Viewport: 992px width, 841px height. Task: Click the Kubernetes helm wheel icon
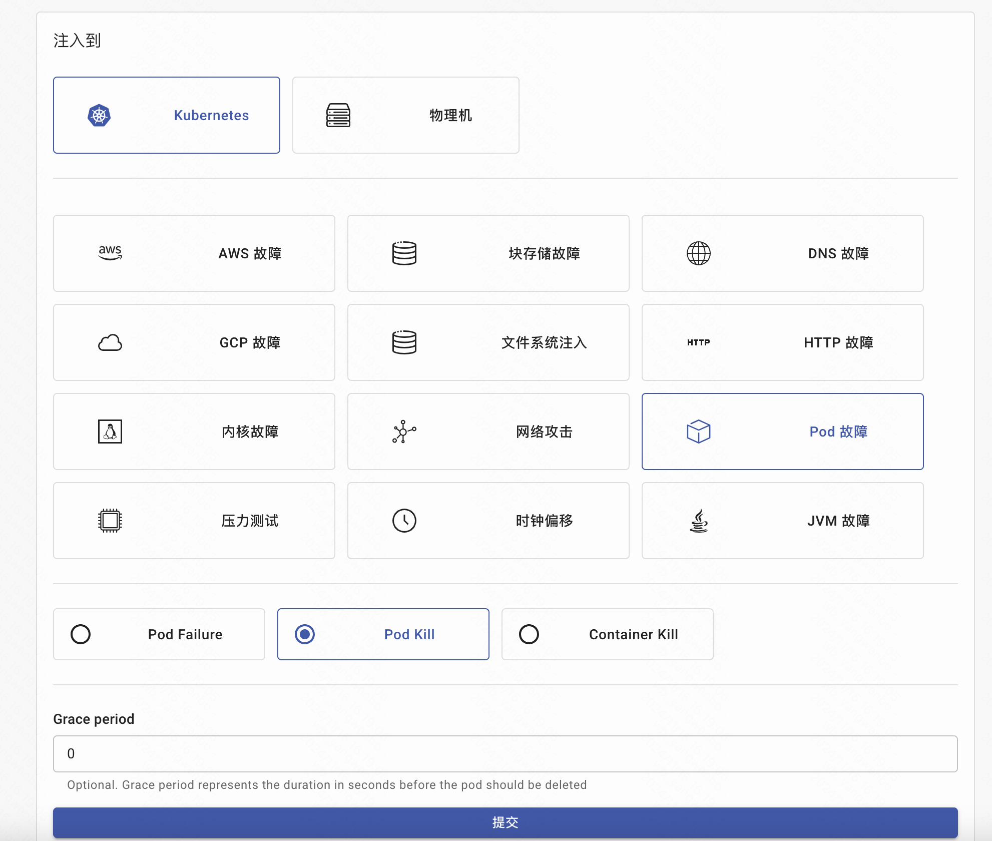pos(99,116)
